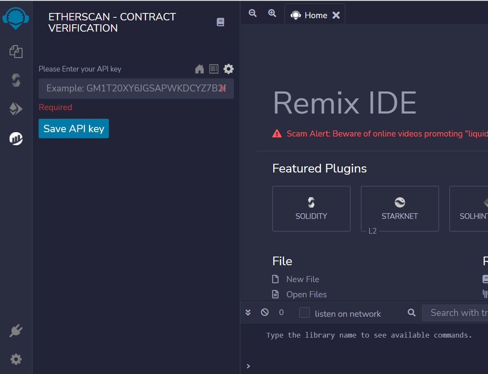Collapse the terminal with double chevron
This screenshot has height=374, width=488.
tap(248, 312)
